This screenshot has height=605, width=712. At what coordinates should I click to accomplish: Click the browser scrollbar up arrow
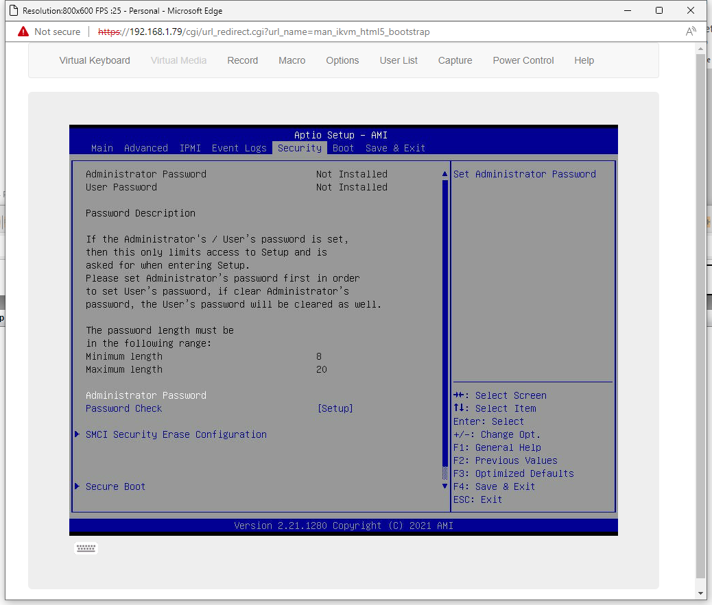(x=700, y=49)
